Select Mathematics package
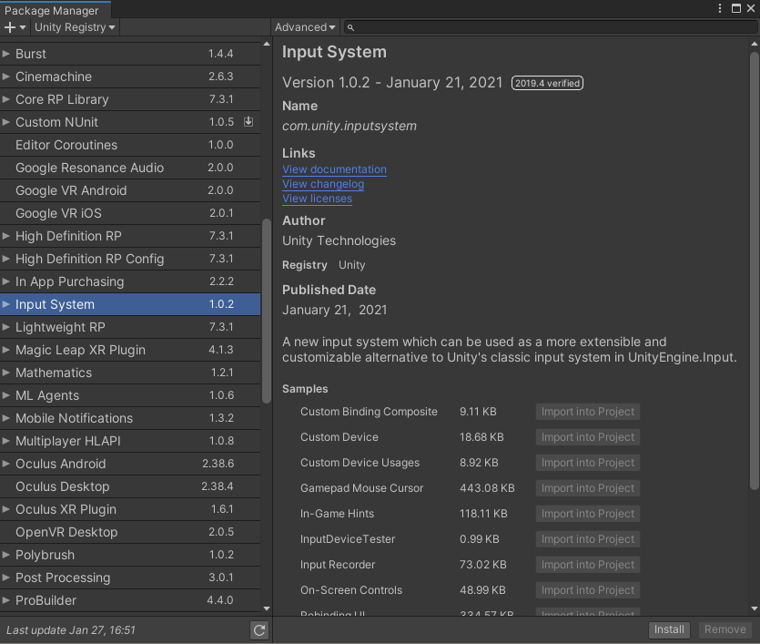 pos(130,373)
